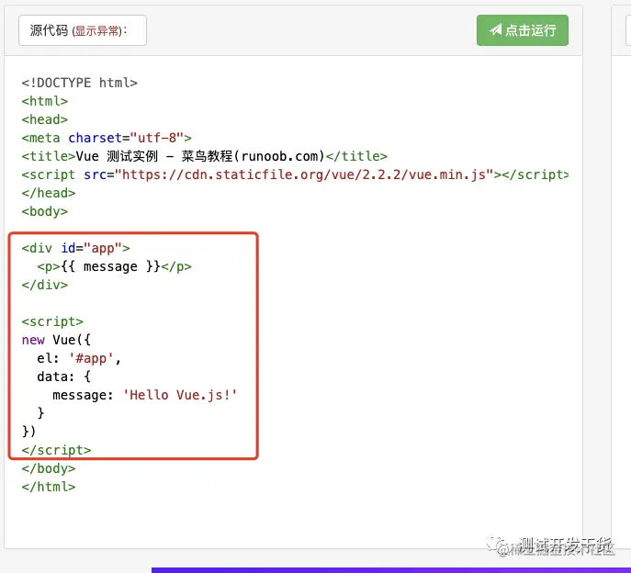Click the closing </html> tag line
Image resolution: width=631 pixels, height=573 pixels.
[49, 487]
